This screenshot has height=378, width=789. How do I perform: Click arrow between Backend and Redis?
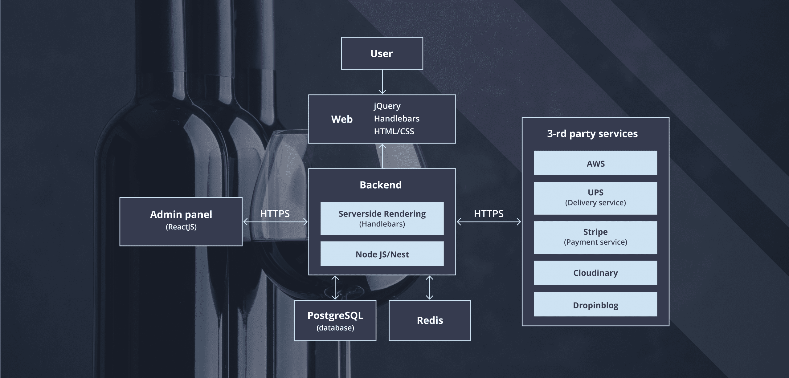click(x=429, y=287)
